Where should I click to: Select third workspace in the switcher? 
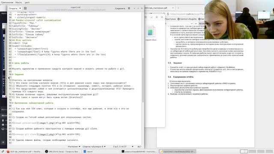point(261,151)
